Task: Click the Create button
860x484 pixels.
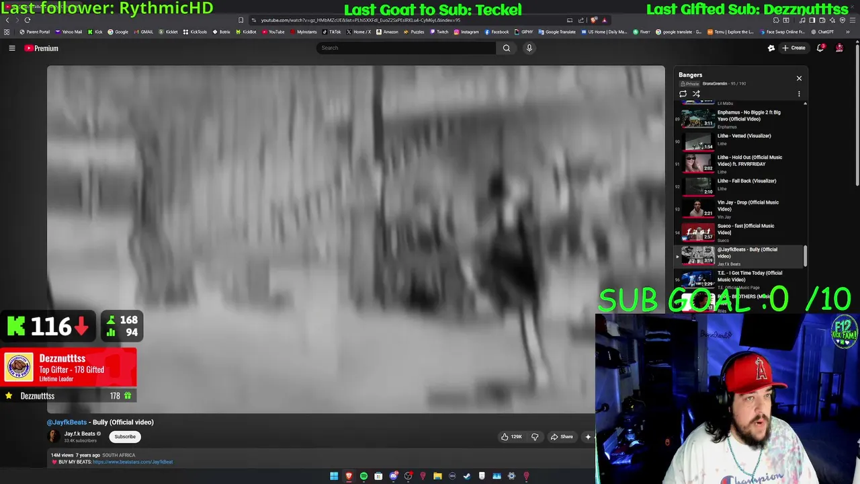Action: (x=793, y=48)
